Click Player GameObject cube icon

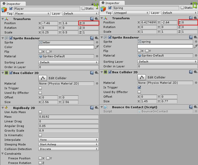4,10
